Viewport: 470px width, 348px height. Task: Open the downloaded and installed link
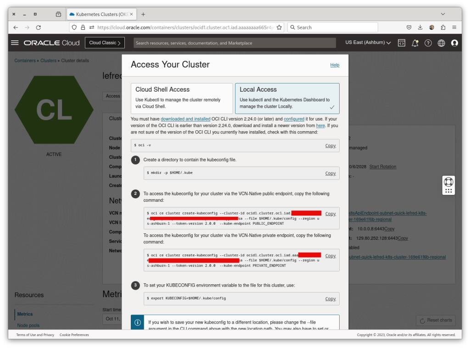(x=185, y=119)
